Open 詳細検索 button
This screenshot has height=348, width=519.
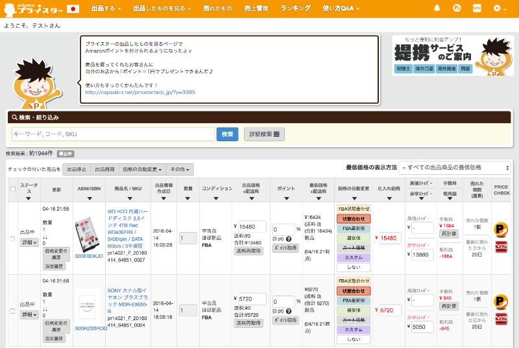264,134
